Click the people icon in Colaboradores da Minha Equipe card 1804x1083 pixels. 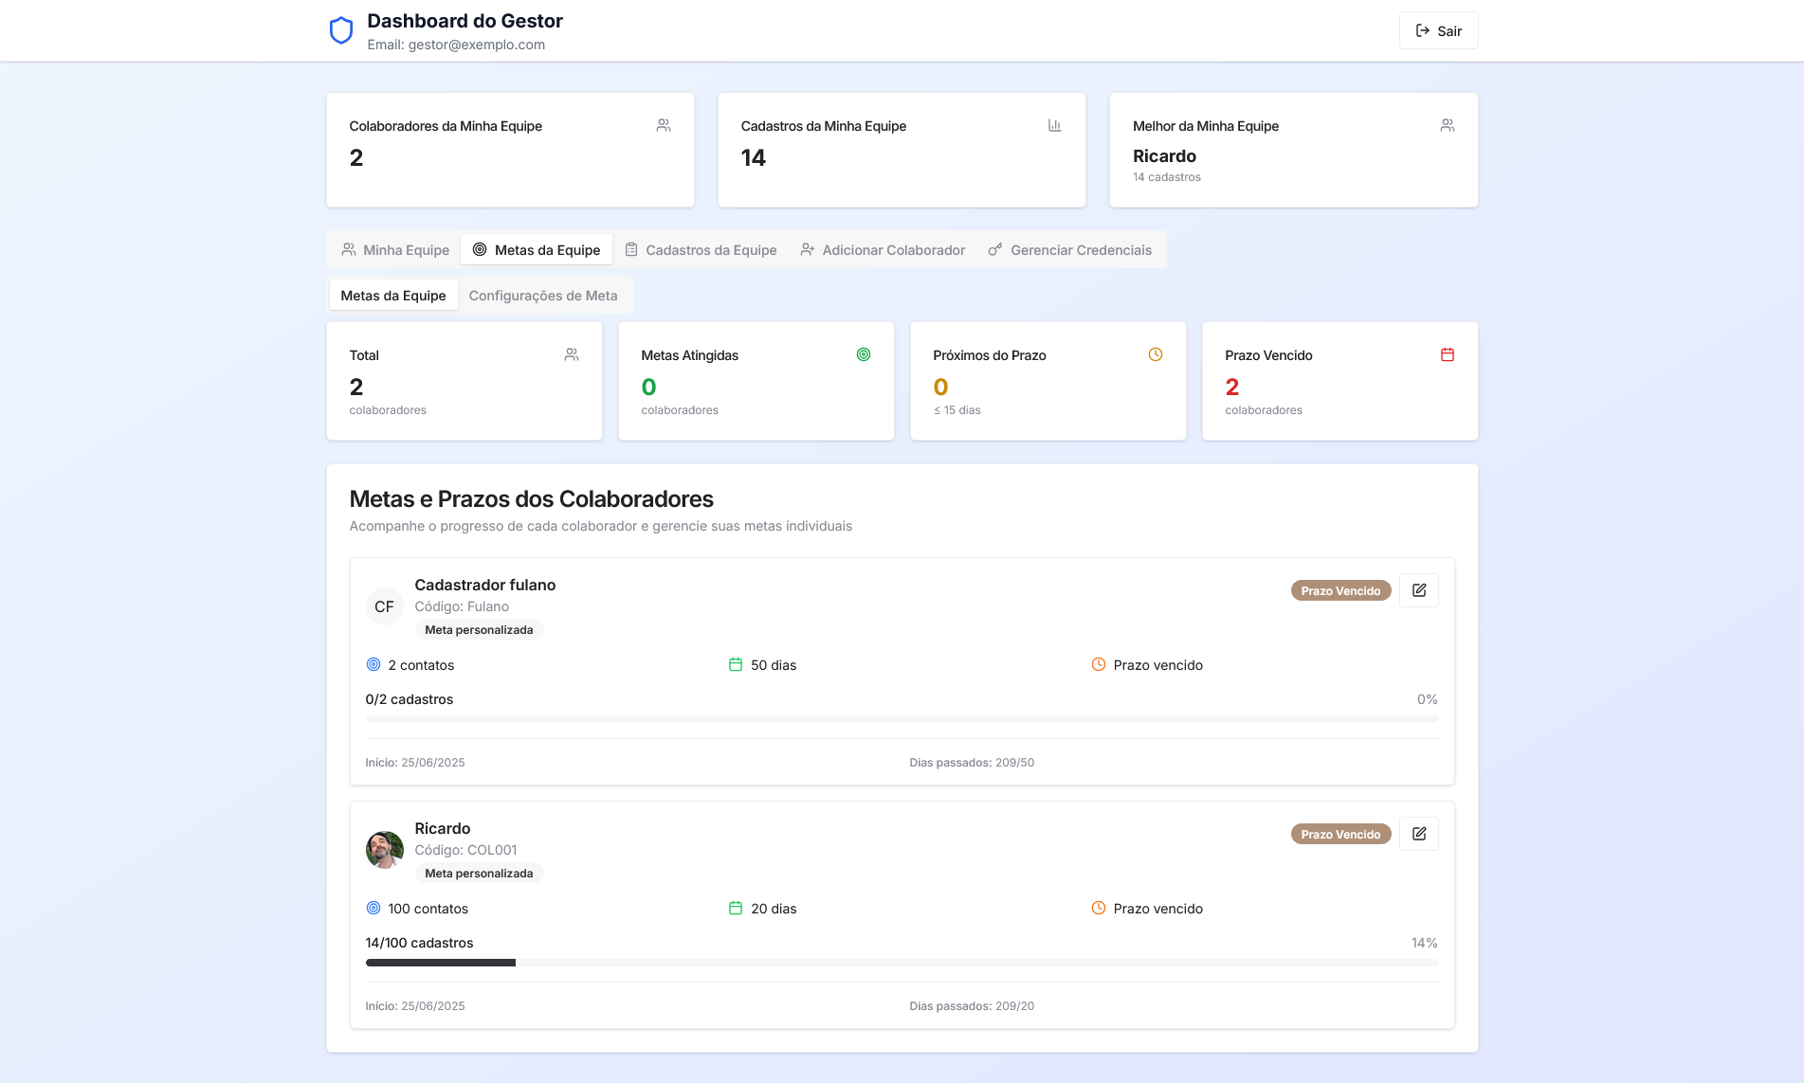pyautogui.click(x=663, y=125)
